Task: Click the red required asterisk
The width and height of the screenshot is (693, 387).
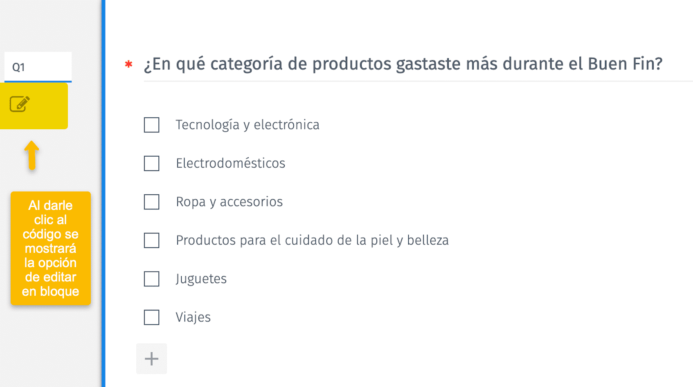Action: click(x=129, y=64)
